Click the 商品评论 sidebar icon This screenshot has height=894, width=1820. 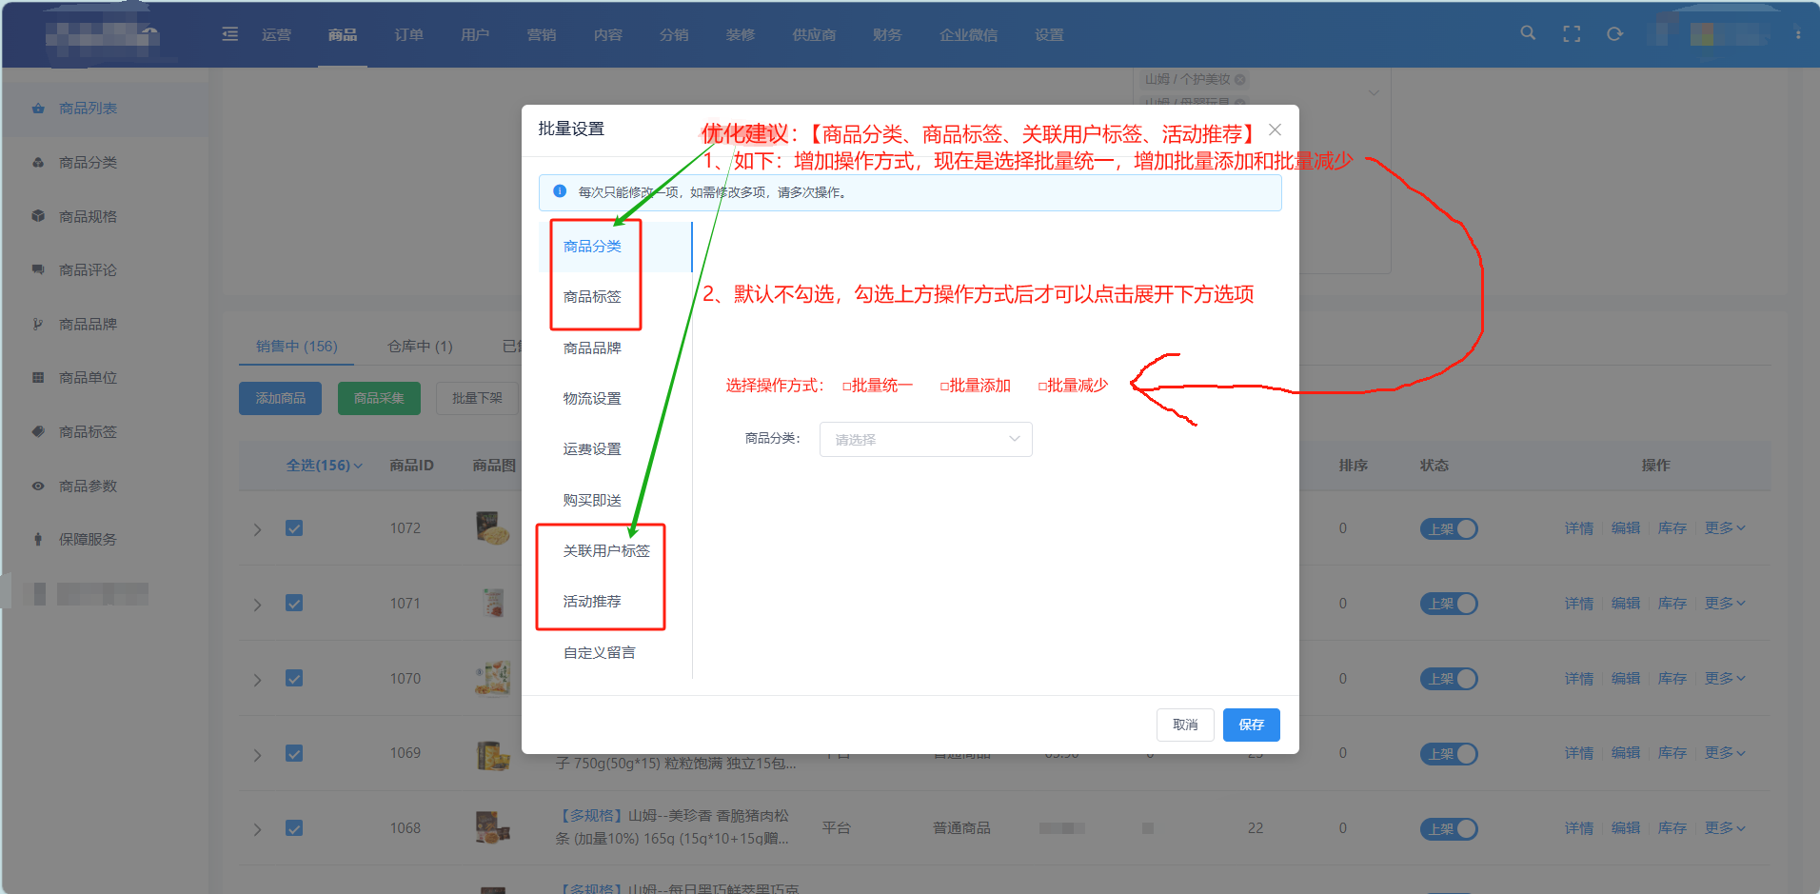coord(38,270)
